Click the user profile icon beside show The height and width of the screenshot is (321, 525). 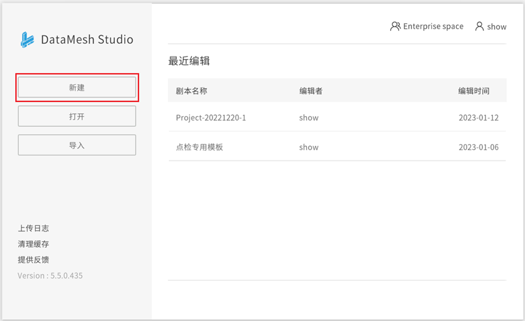[x=479, y=26]
